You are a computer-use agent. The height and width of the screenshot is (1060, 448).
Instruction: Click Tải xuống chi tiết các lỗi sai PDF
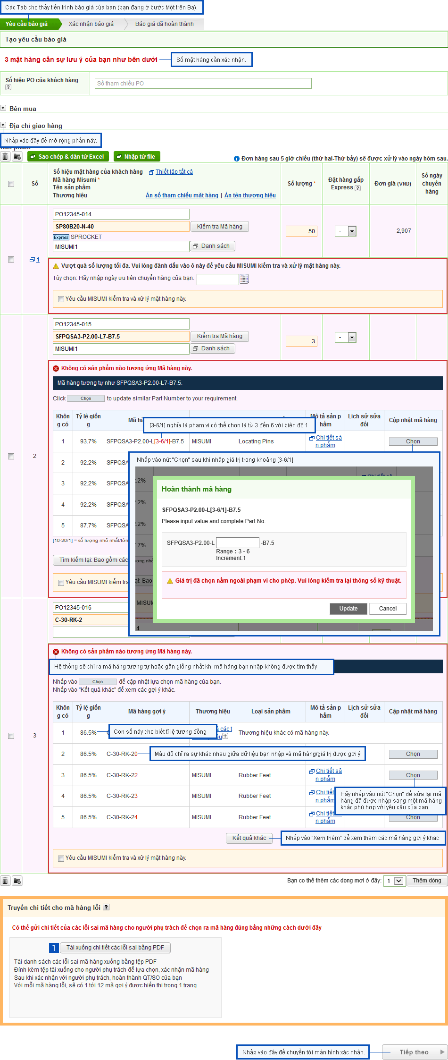115,948
